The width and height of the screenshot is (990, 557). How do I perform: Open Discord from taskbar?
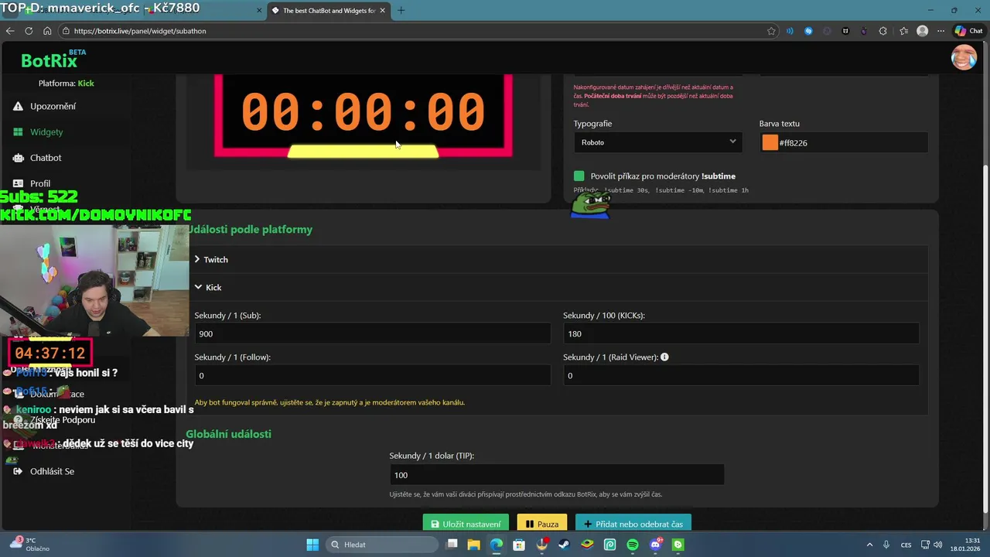[x=656, y=545]
